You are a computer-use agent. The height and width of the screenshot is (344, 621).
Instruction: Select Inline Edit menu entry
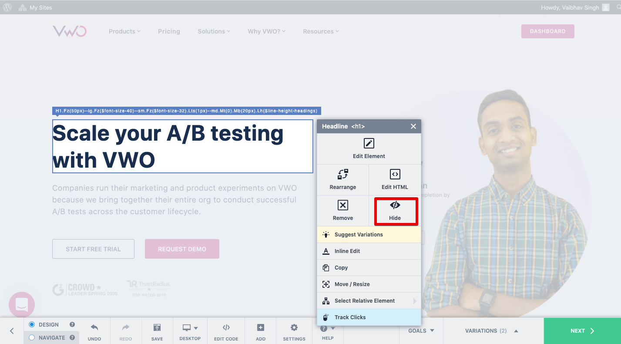coord(369,251)
